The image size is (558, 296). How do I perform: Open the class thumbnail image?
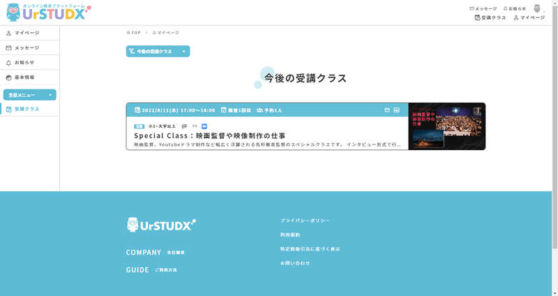[x=447, y=126]
